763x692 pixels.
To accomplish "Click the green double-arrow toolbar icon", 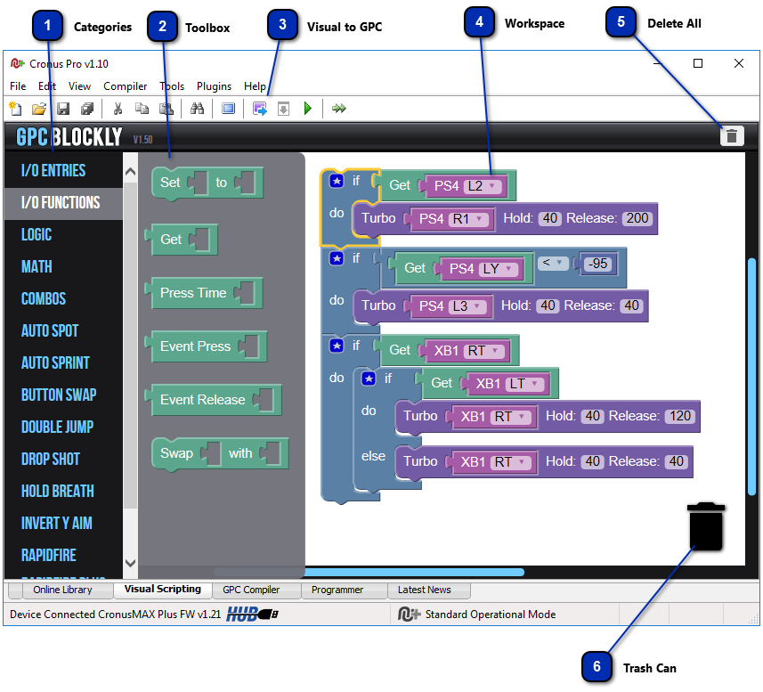I will (338, 109).
